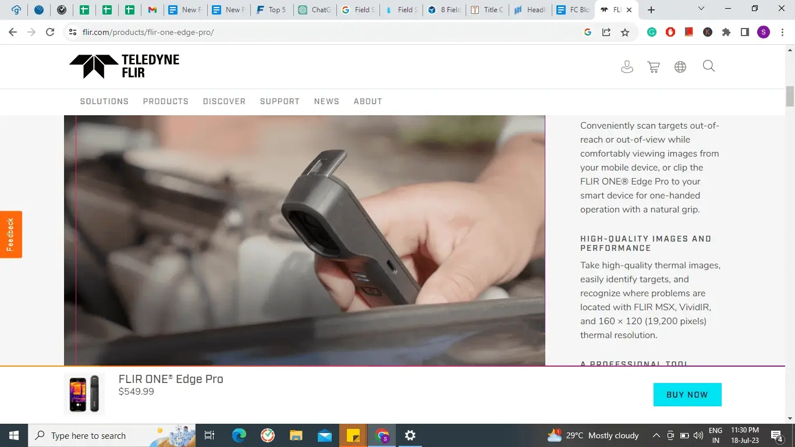795x447 pixels.
Task: Open the PRODUCTS menu
Action: point(165,101)
